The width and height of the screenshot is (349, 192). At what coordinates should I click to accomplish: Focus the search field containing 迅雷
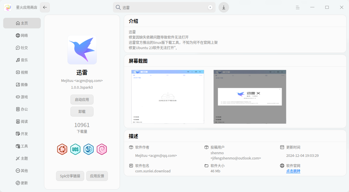pyautogui.click(x=164, y=8)
